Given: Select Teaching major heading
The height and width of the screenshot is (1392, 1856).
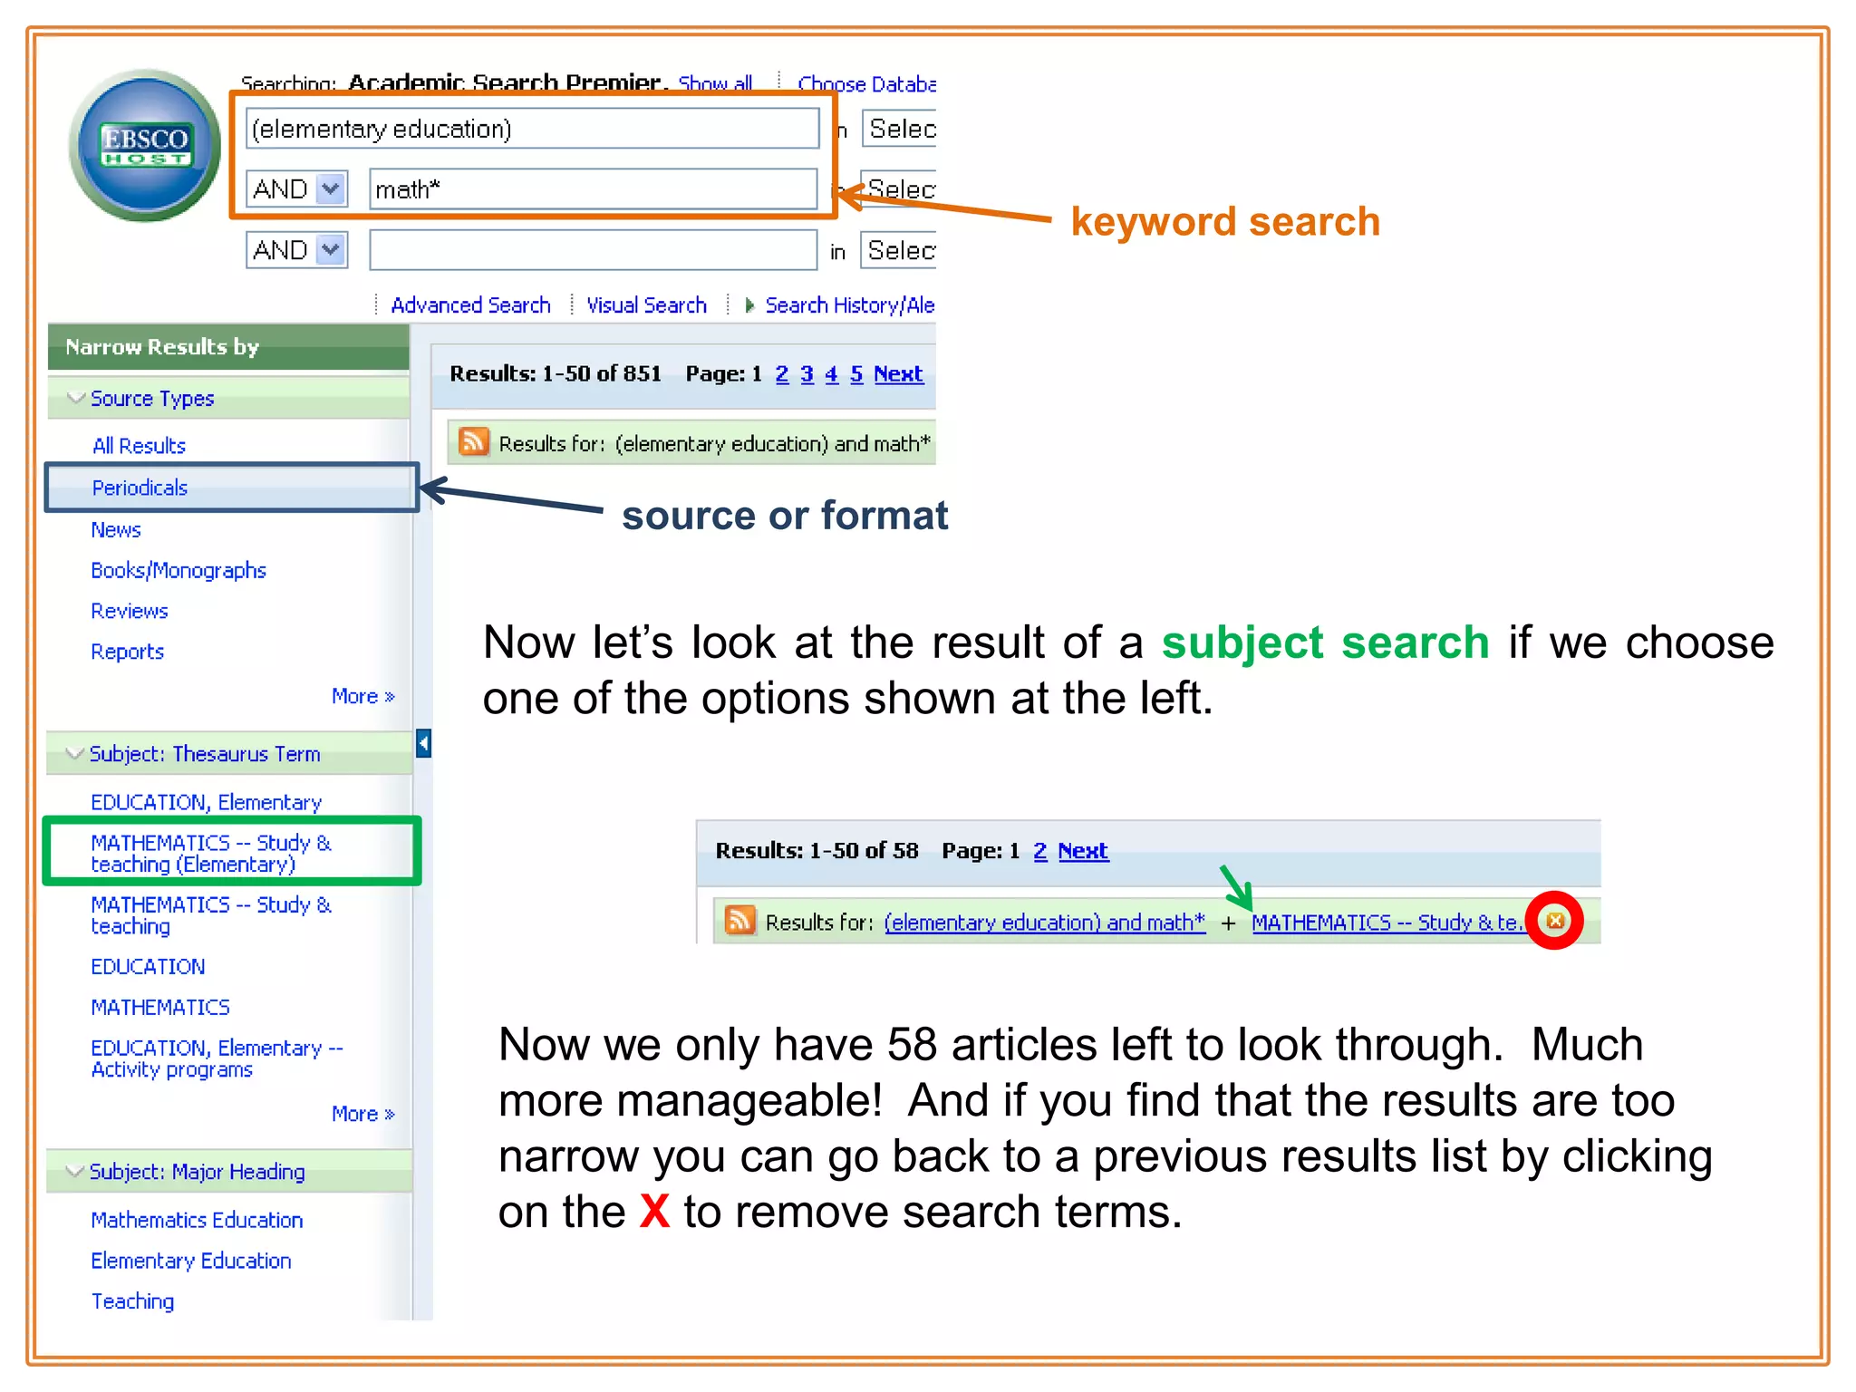Looking at the screenshot, I should [x=132, y=1301].
